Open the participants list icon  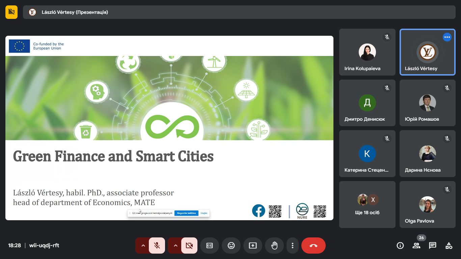pyautogui.click(x=416, y=246)
